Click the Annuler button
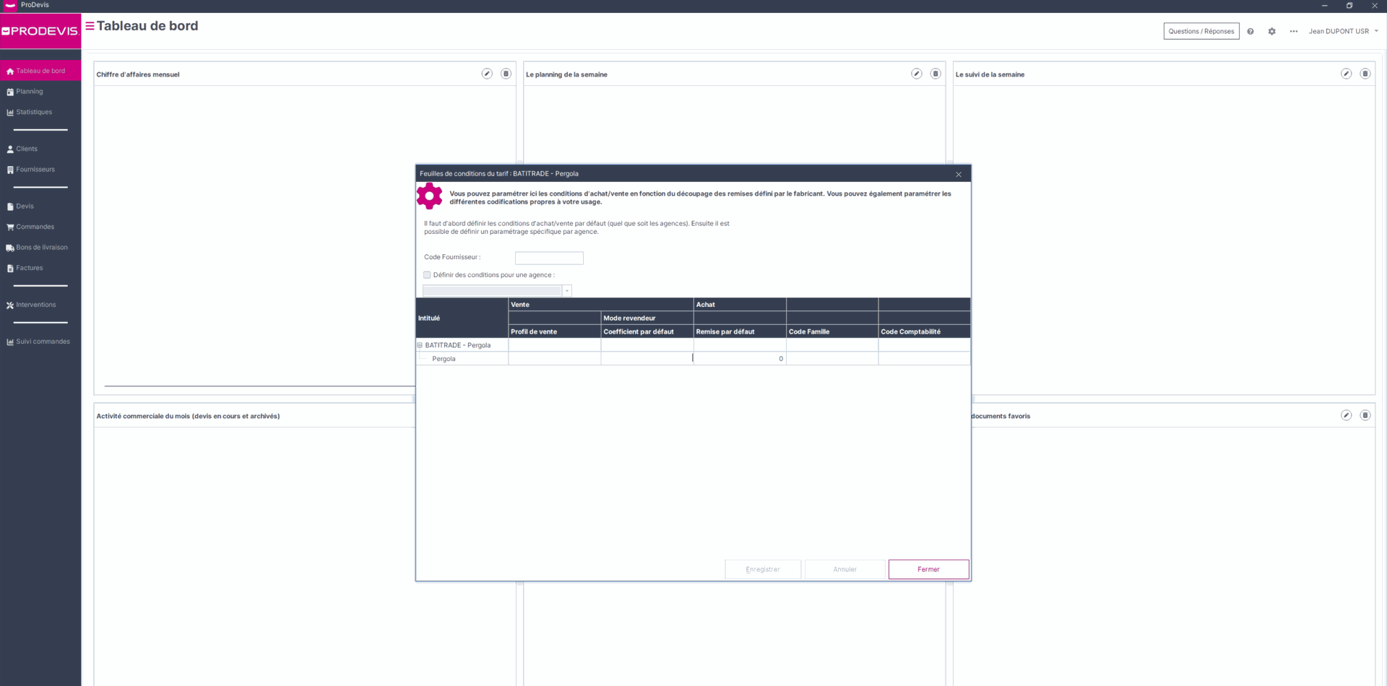1387x686 pixels. coord(844,569)
